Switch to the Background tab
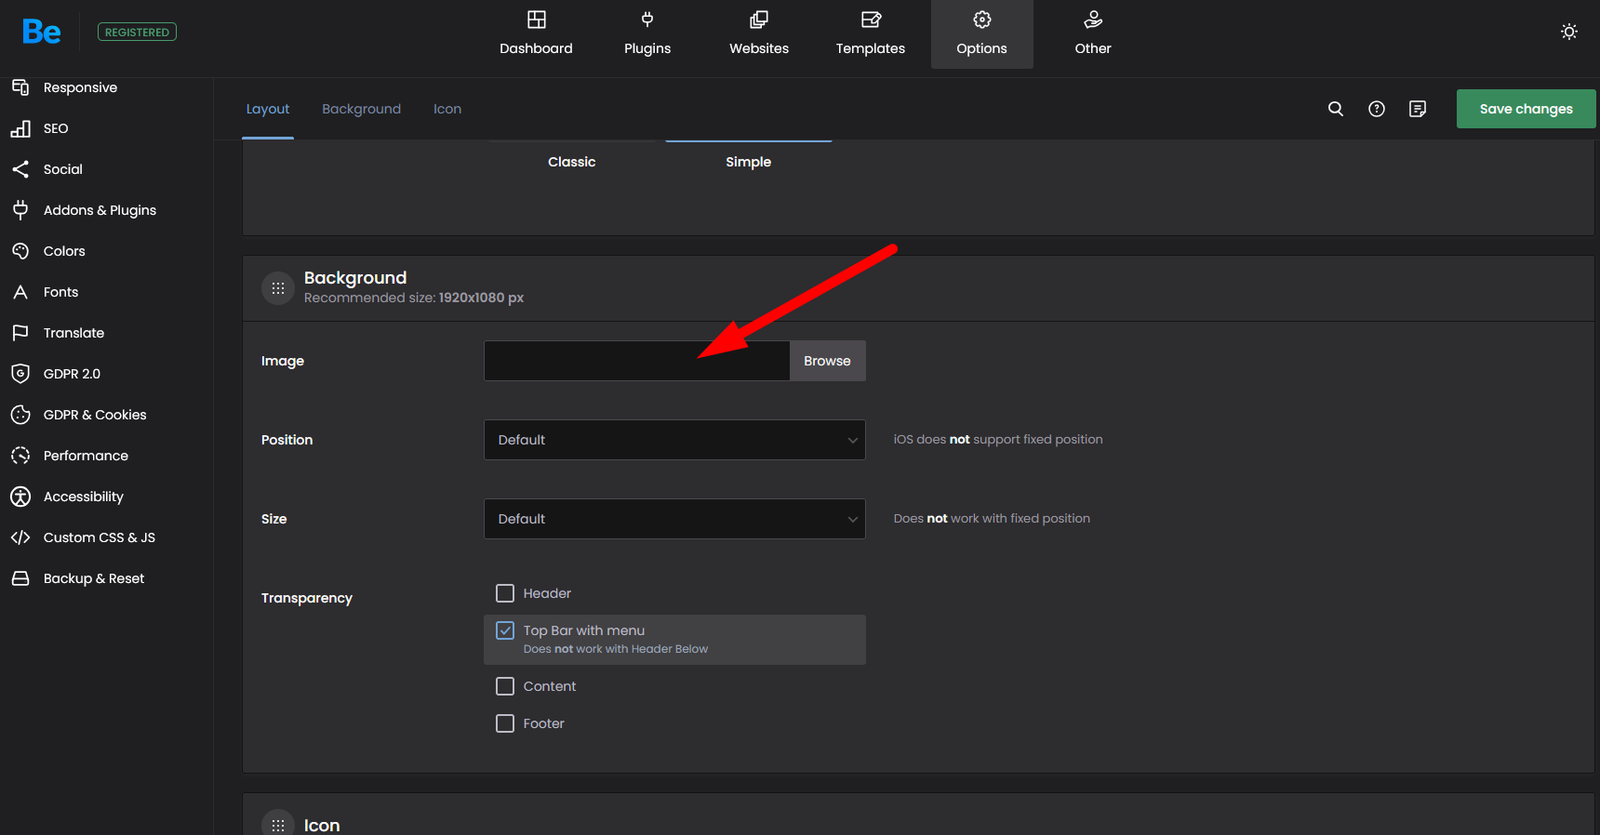The width and height of the screenshot is (1600, 835). tap(361, 109)
